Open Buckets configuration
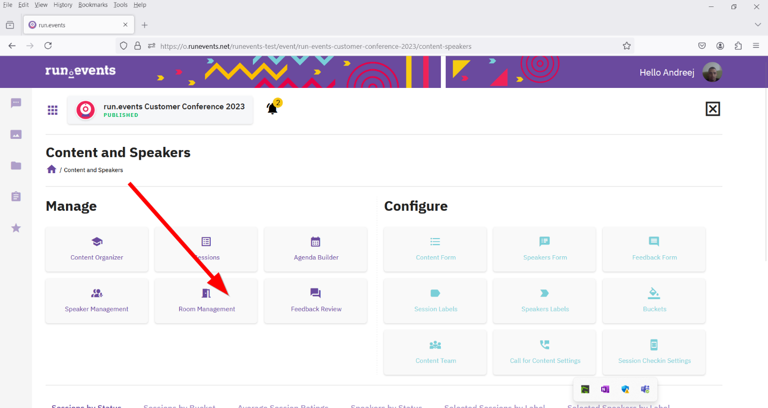Image resolution: width=768 pixels, height=408 pixels. (x=654, y=301)
